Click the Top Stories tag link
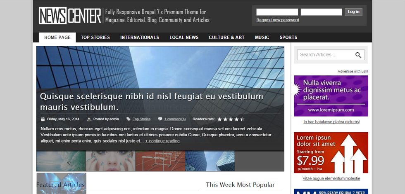405x194 pixels. point(141,119)
